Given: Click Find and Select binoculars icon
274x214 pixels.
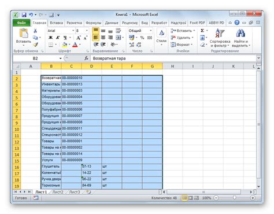Looking at the screenshot, I should pos(241,38).
